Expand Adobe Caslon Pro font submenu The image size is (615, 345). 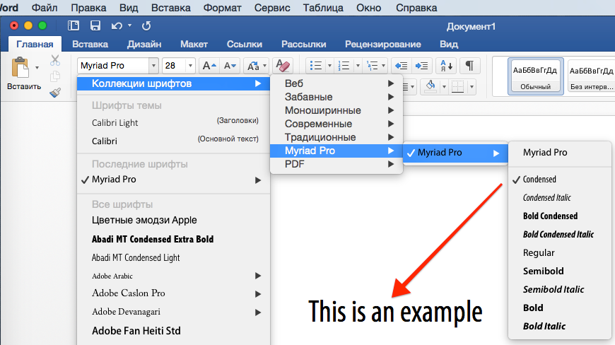[x=258, y=293]
